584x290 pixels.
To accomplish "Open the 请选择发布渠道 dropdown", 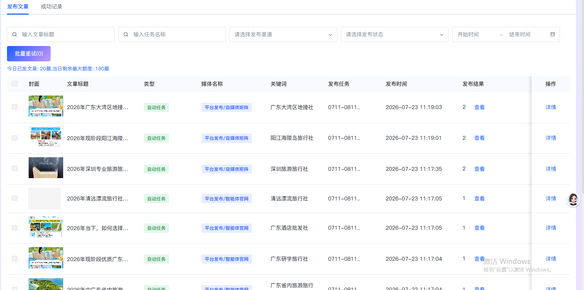I will [283, 35].
